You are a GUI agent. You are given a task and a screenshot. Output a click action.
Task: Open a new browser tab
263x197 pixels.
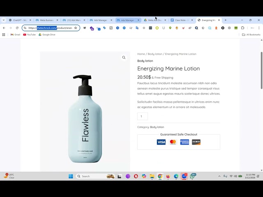(226, 20)
